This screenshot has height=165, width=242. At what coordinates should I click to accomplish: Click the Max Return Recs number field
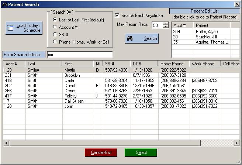tap(157, 25)
